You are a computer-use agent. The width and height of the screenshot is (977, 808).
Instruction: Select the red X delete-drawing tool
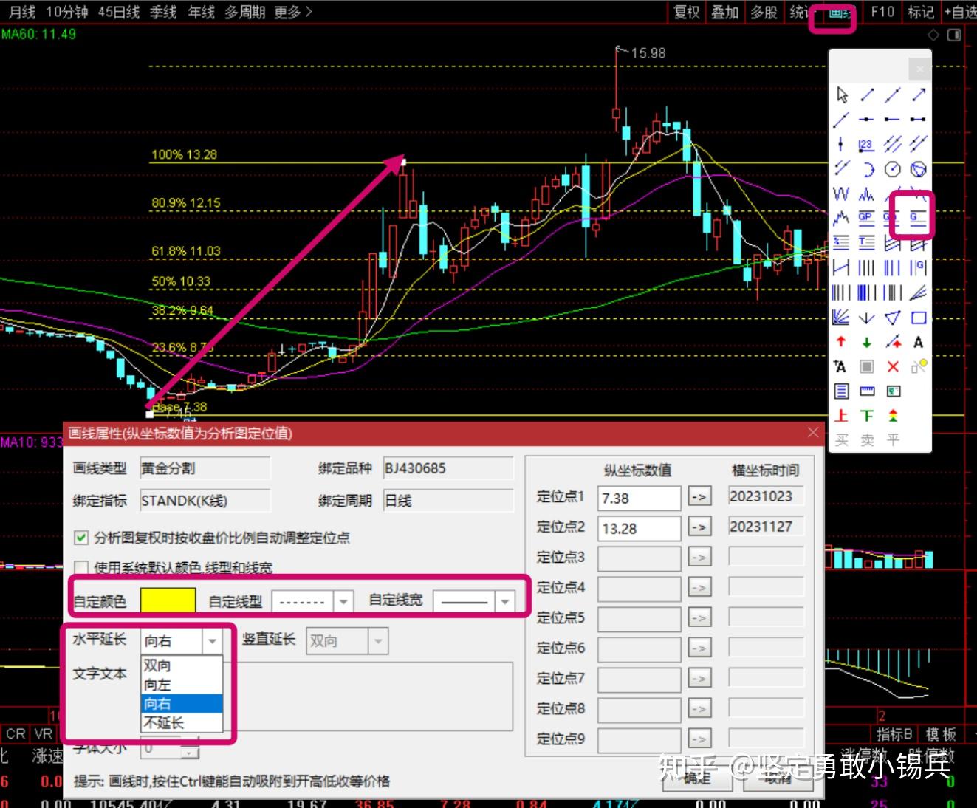pyautogui.click(x=893, y=366)
